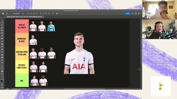Expand the status bar info arrow

click(29, 89)
